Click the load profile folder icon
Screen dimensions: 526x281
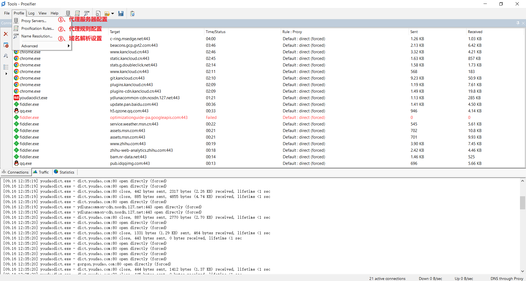107,13
